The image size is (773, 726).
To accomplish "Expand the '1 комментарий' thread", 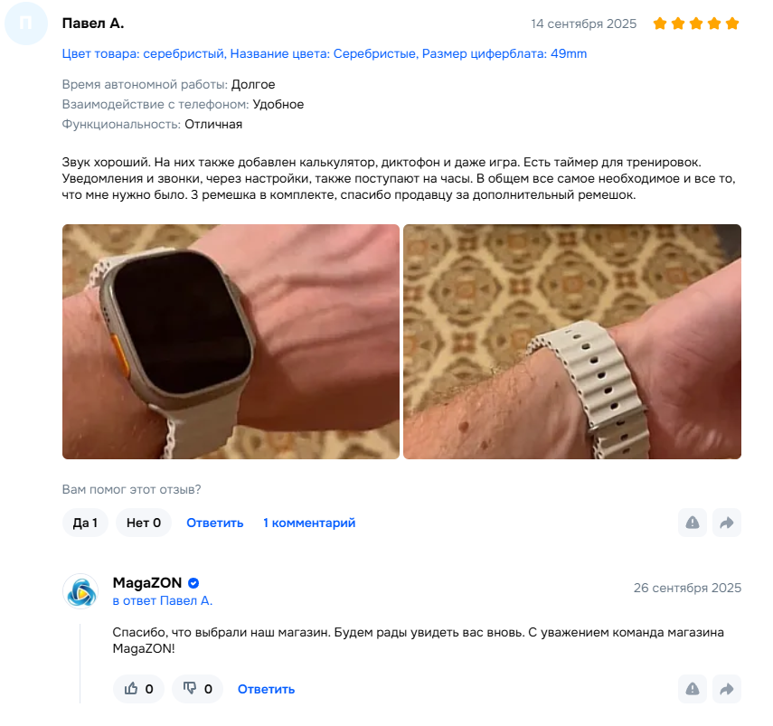I will (x=309, y=523).
